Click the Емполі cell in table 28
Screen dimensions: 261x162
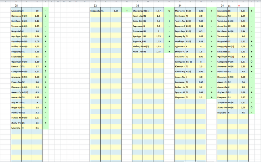pyautogui.click(x=16, y=67)
